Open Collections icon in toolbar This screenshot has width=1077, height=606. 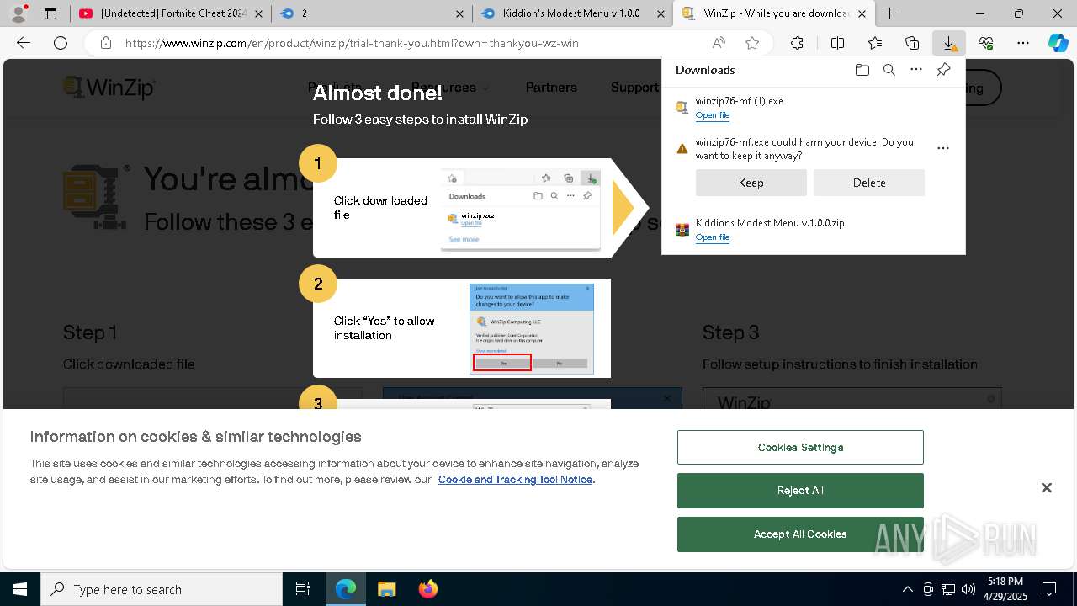912,43
